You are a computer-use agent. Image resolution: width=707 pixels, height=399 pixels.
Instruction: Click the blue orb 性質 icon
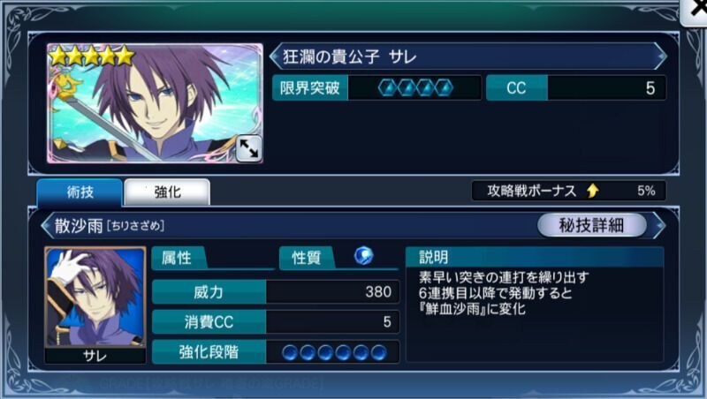[363, 256]
